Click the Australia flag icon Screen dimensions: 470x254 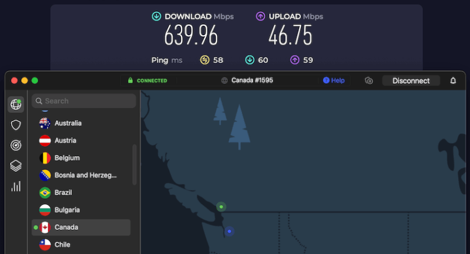coord(45,123)
